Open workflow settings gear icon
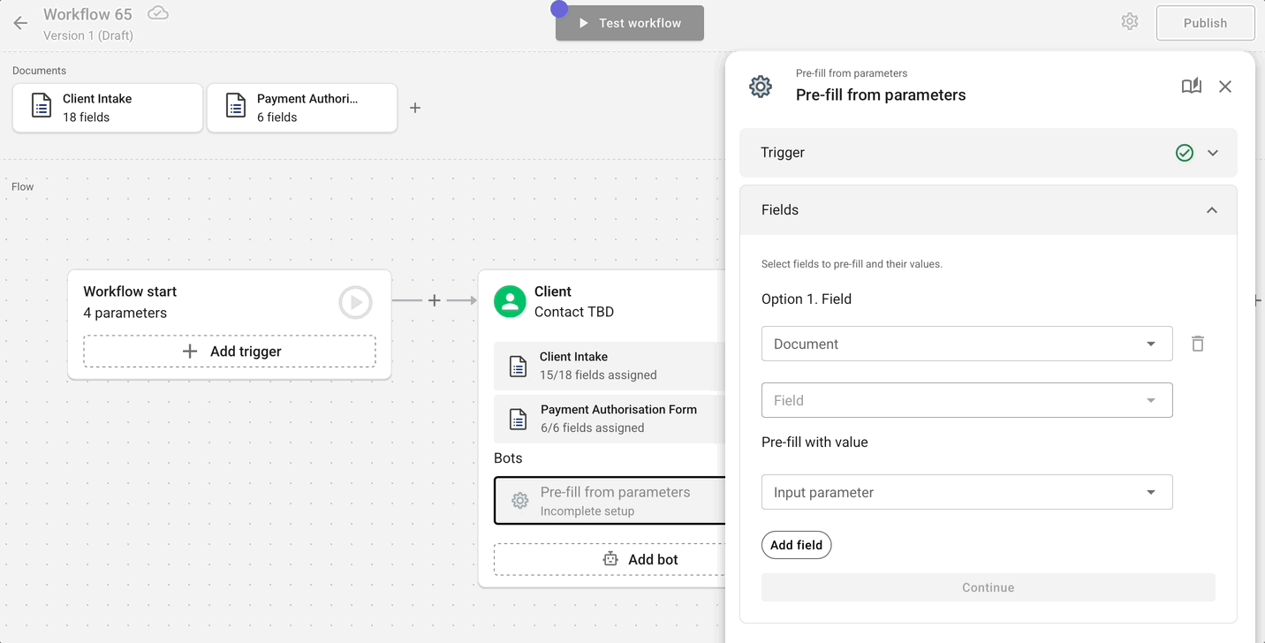The image size is (1265, 643). pyautogui.click(x=1130, y=22)
